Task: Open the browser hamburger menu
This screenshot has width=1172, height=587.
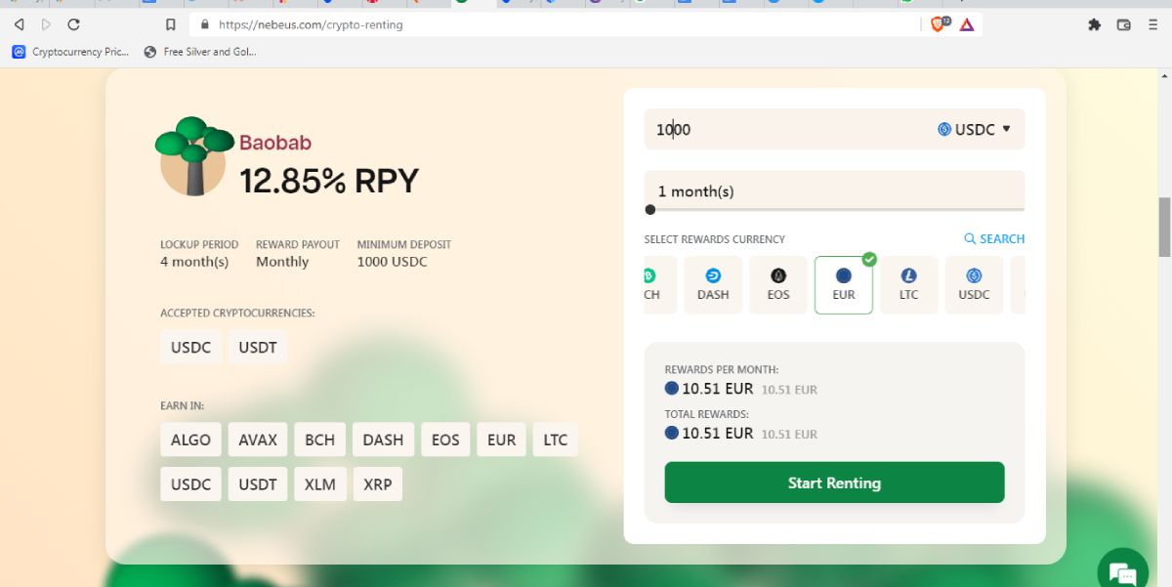Action: (x=1152, y=24)
